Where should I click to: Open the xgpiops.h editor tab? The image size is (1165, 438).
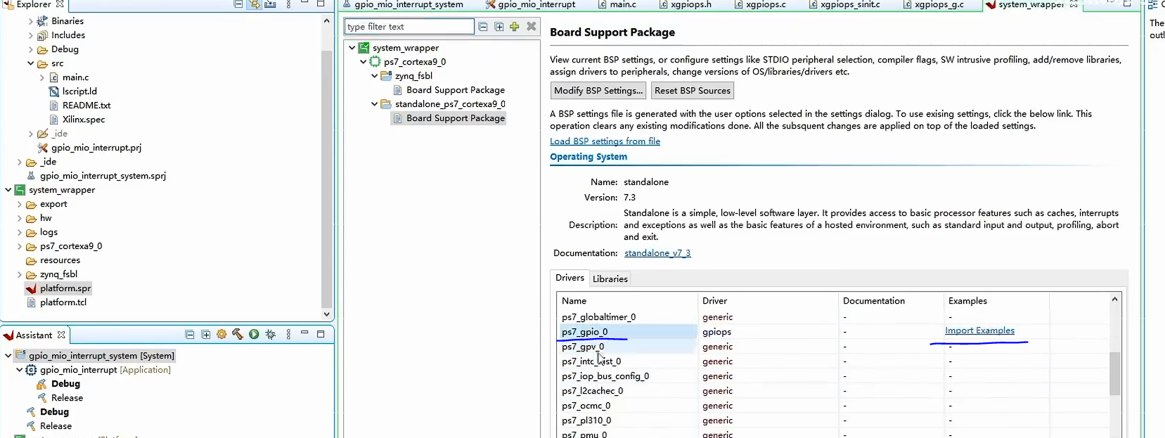686,5
